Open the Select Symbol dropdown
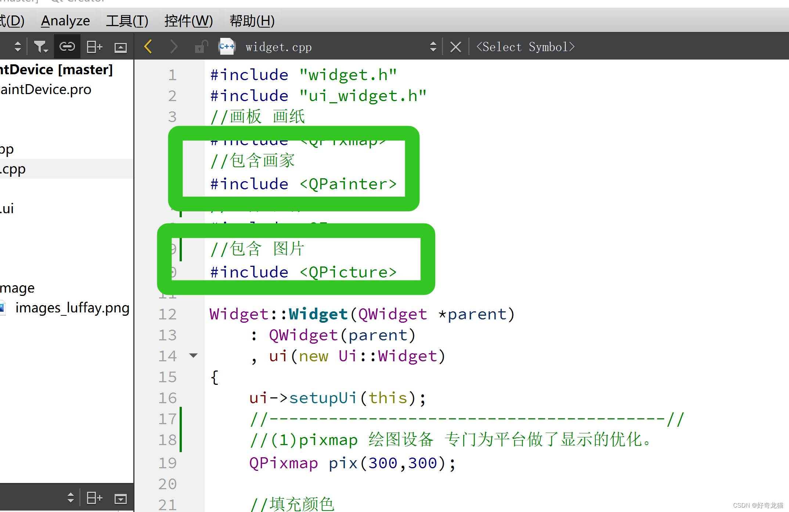The height and width of the screenshot is (512, 789). click(525, 47)
